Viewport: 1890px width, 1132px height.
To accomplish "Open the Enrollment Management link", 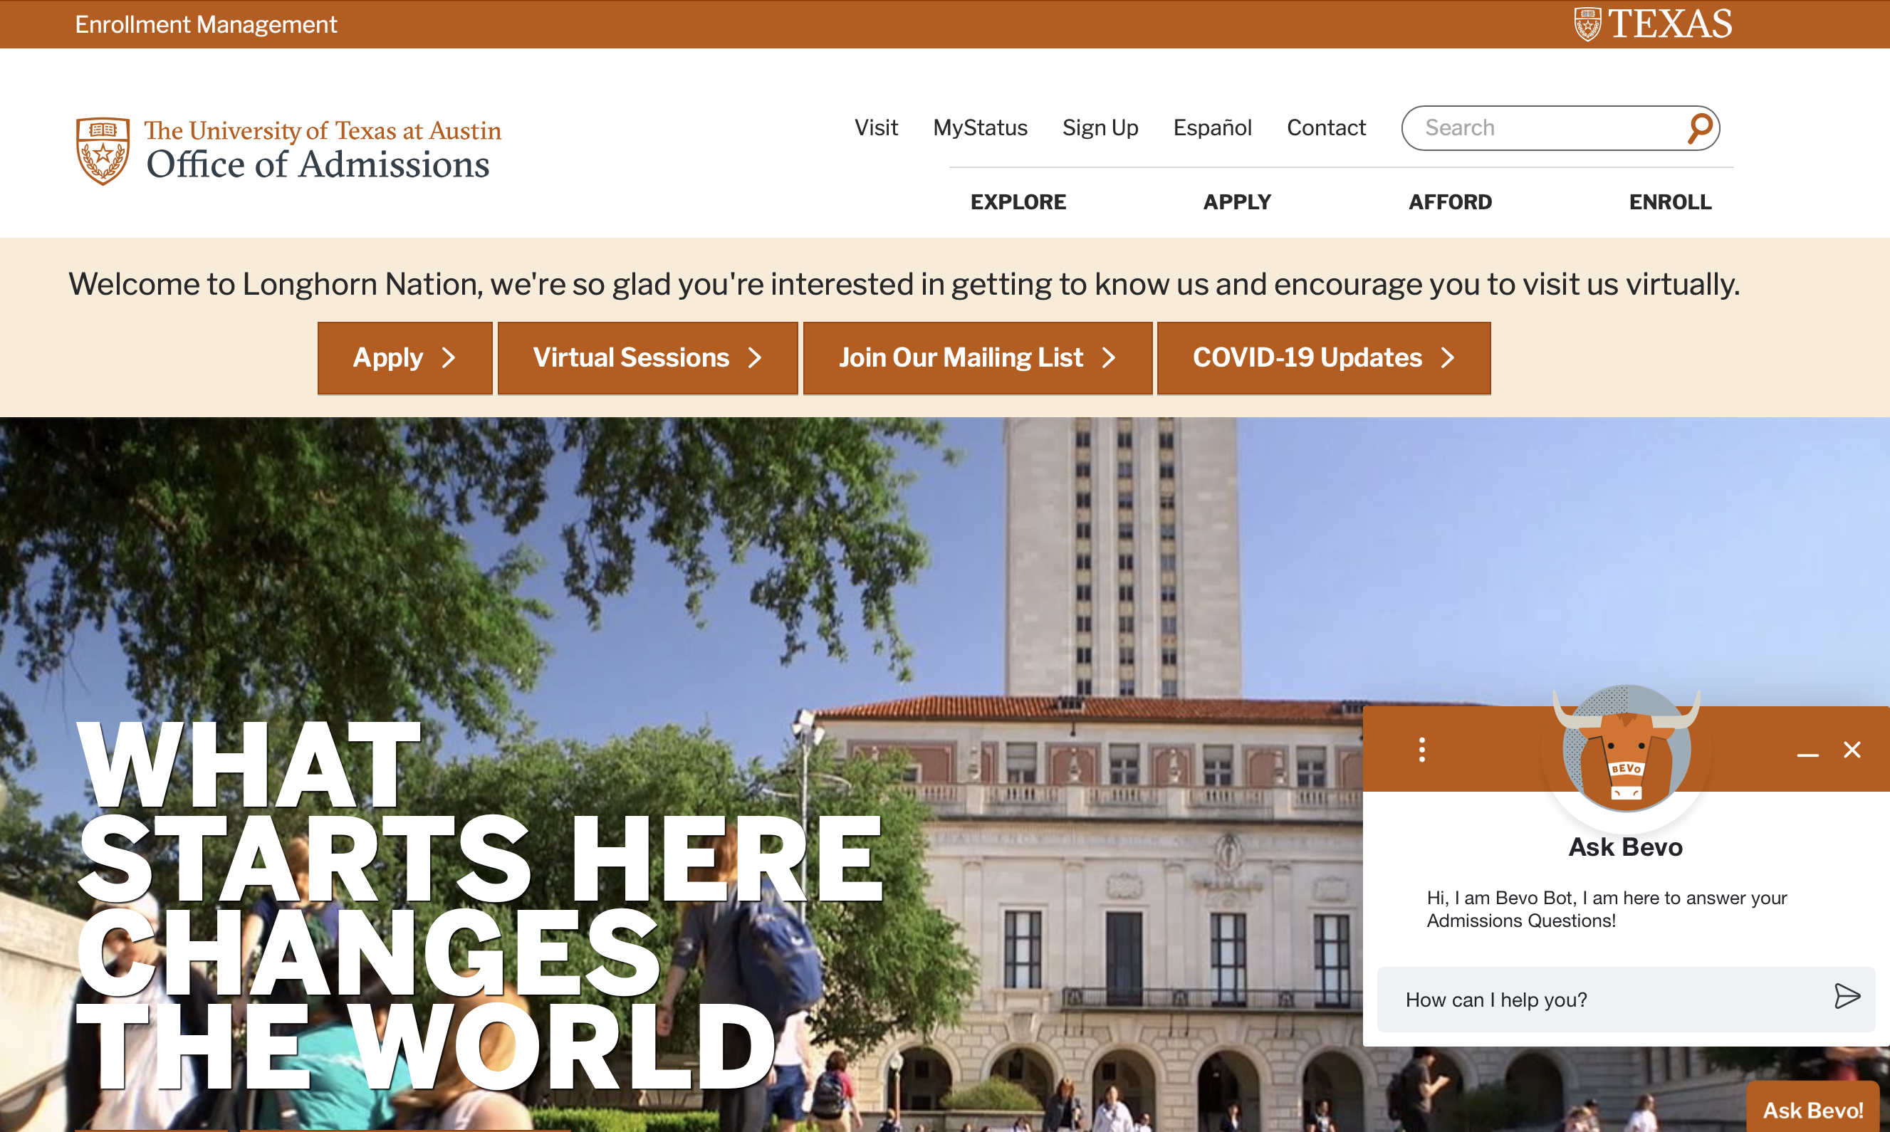I will pyautogui.click(x=206, y=24).
